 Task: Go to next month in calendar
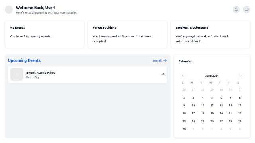click(241, 75)
